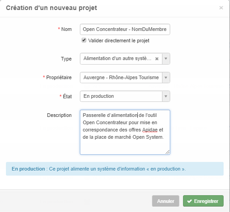Expand the Type dropdown arrow
Viewport: 230px width, 212px height.
166,59
